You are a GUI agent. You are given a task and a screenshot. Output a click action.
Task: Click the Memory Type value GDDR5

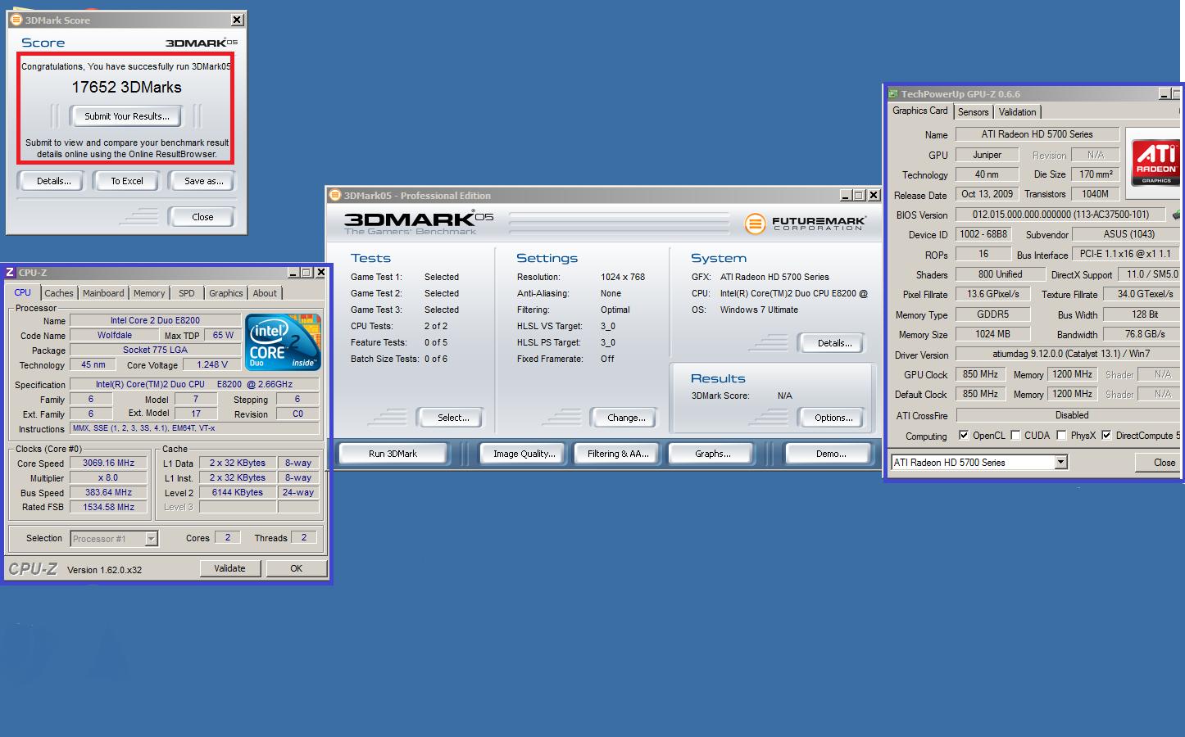[x=992, y=314]
